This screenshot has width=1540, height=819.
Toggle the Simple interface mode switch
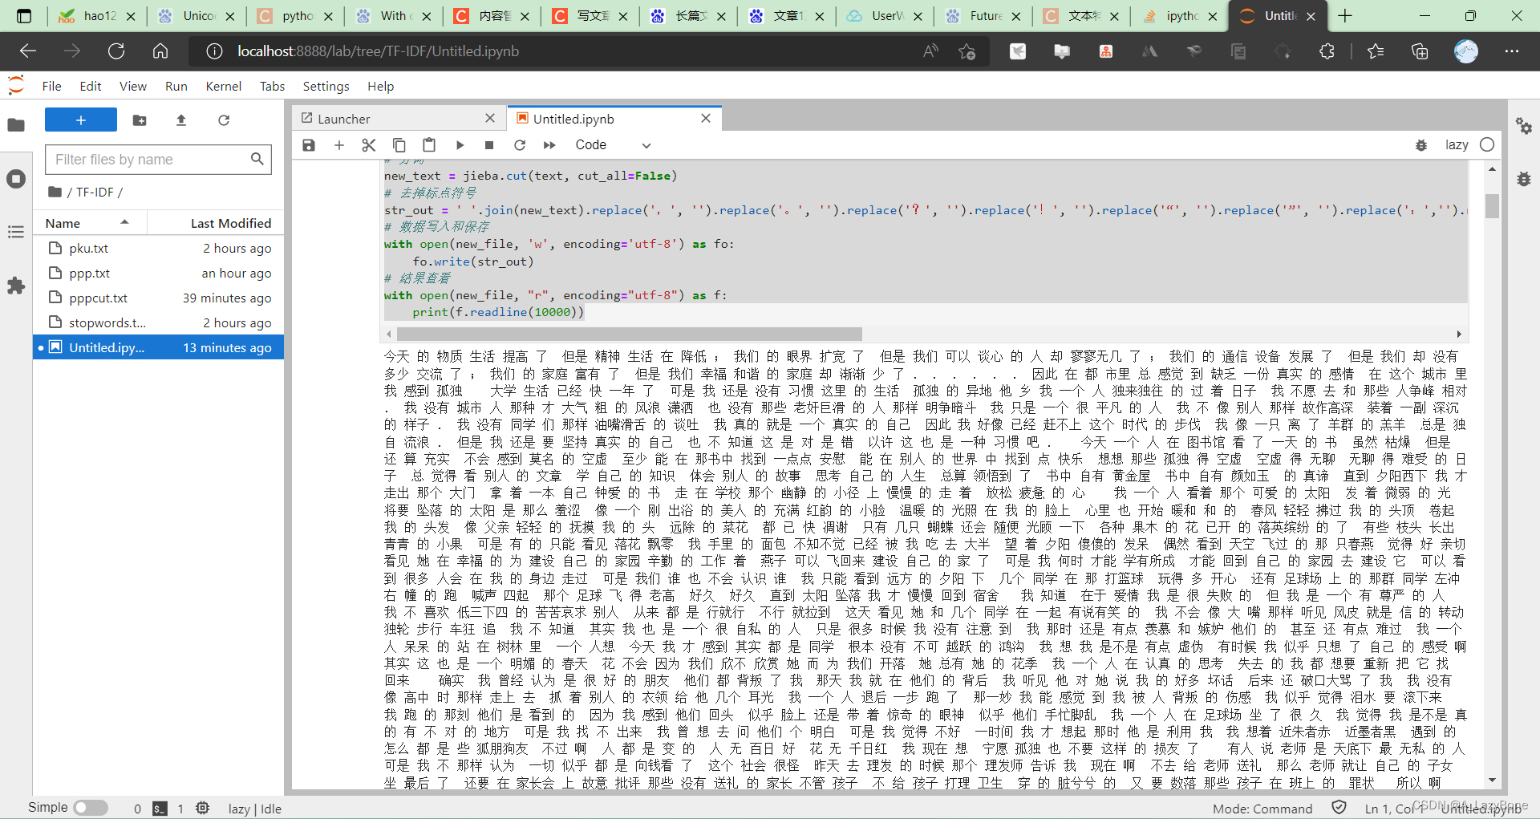click(x=91, y=808)
